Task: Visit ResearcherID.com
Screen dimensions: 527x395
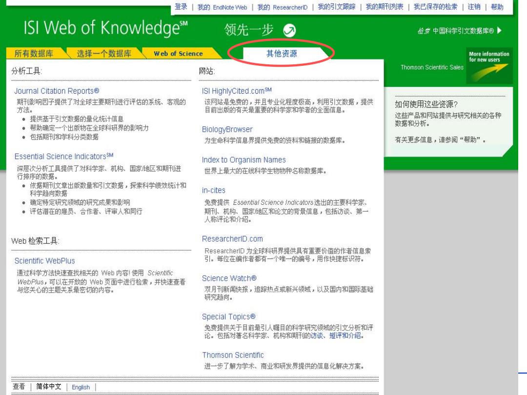Action: (233, 239)
